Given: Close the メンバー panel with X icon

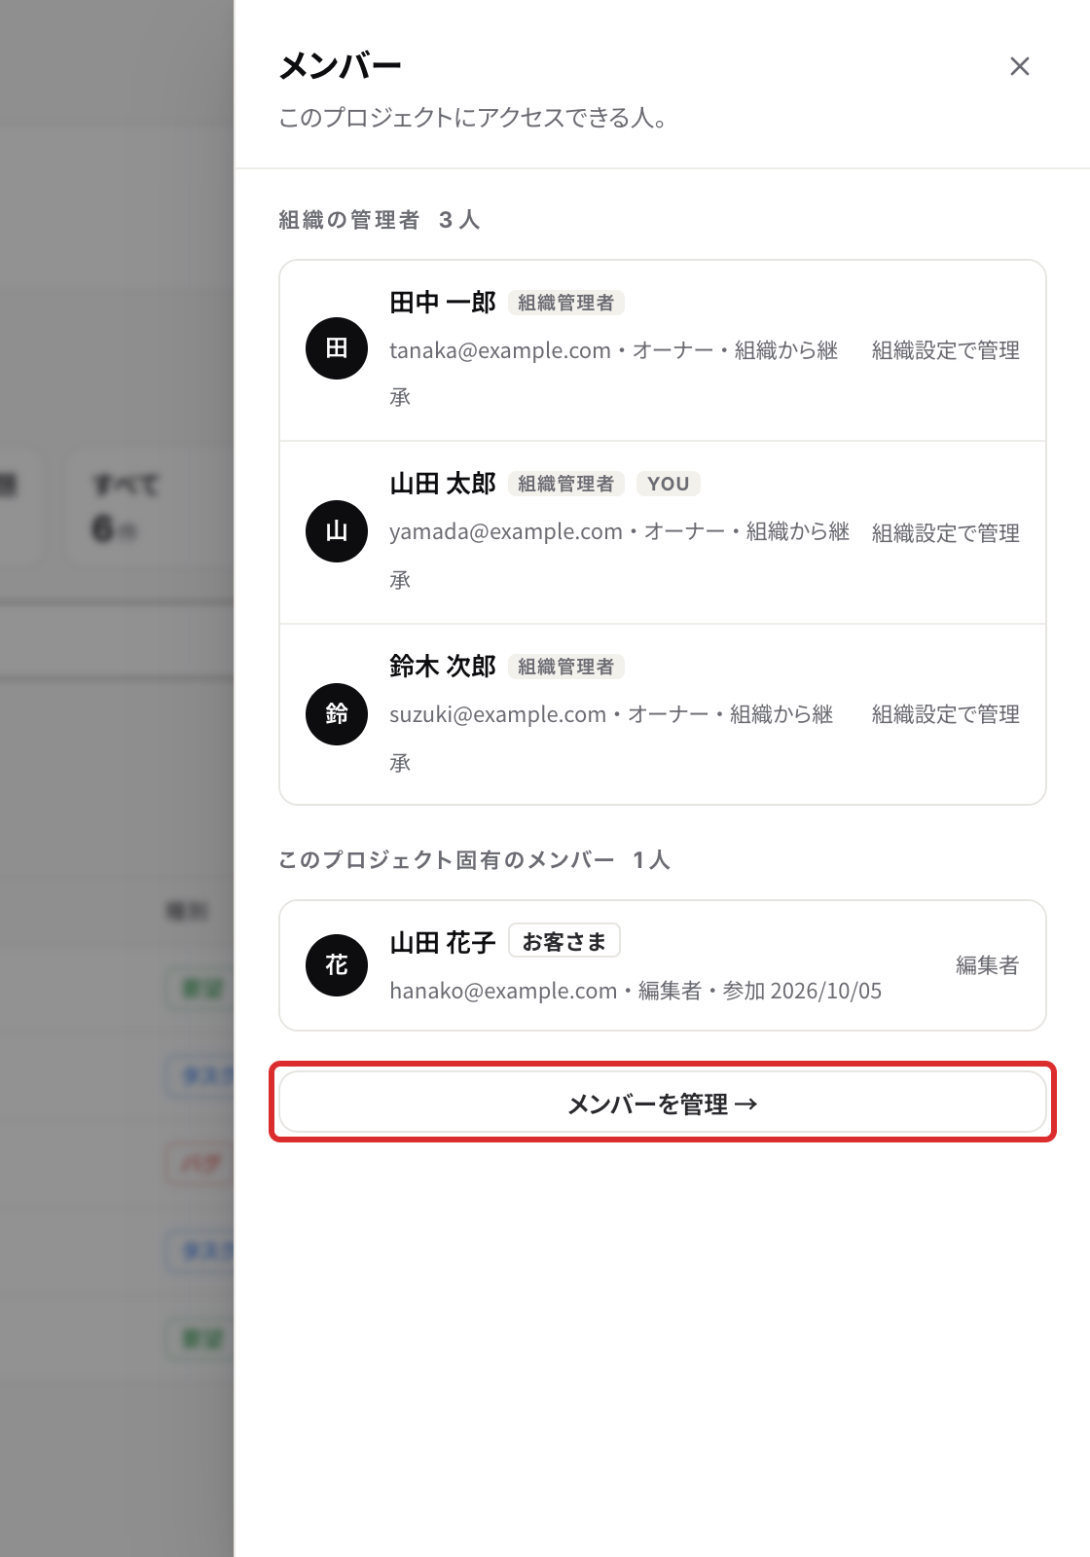Looking at the screenshot, I should (1019, 66).
